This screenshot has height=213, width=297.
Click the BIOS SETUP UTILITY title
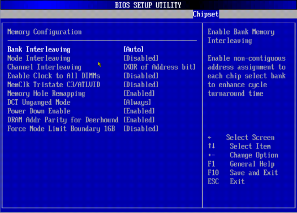(148, 5)
